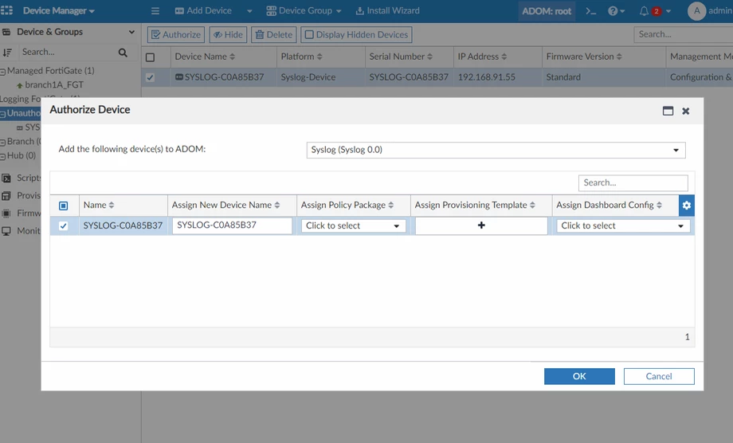Open the notifications bell icon
733x443 pixels.
pyautogui.click(x=644, y=11)
